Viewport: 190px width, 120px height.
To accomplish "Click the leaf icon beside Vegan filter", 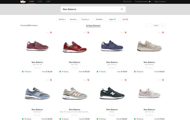I will (115, 19).
